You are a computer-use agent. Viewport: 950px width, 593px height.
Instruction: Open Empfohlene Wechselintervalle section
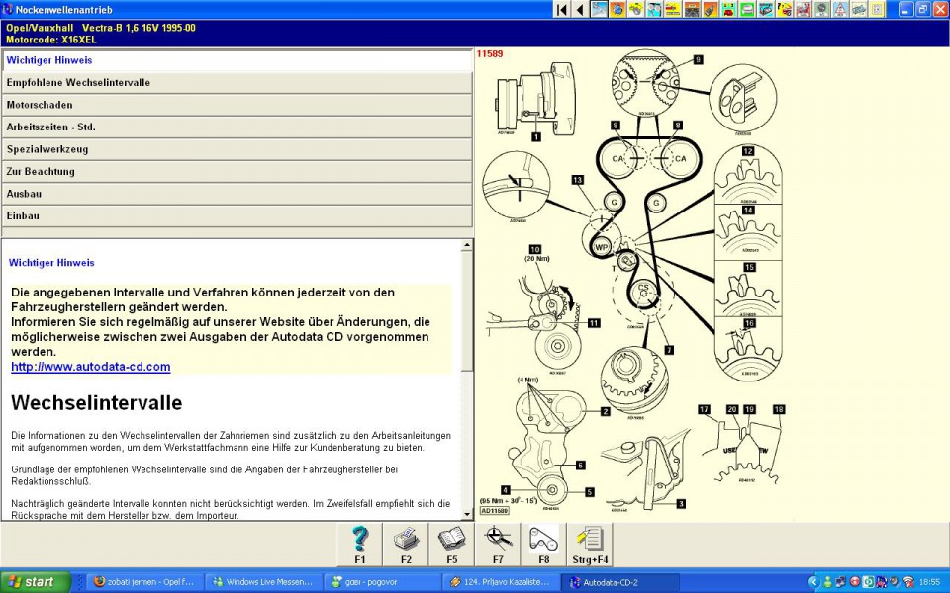pos(237,82)
